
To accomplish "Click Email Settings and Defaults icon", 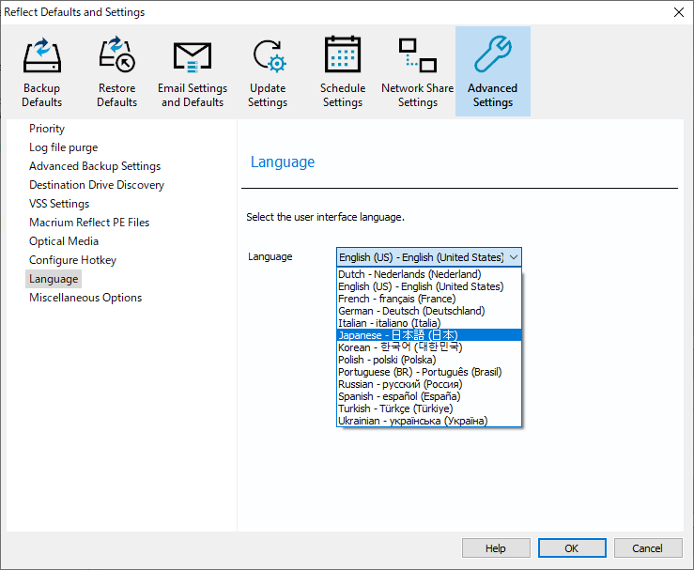I will click(x=193, y=58).
